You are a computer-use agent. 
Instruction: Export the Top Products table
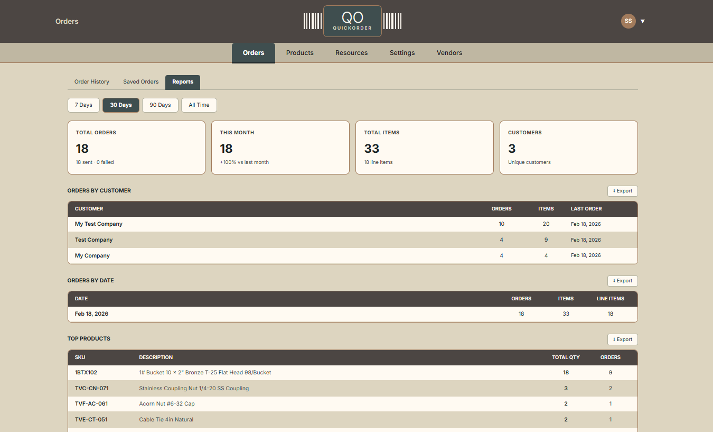click(622, 339)
